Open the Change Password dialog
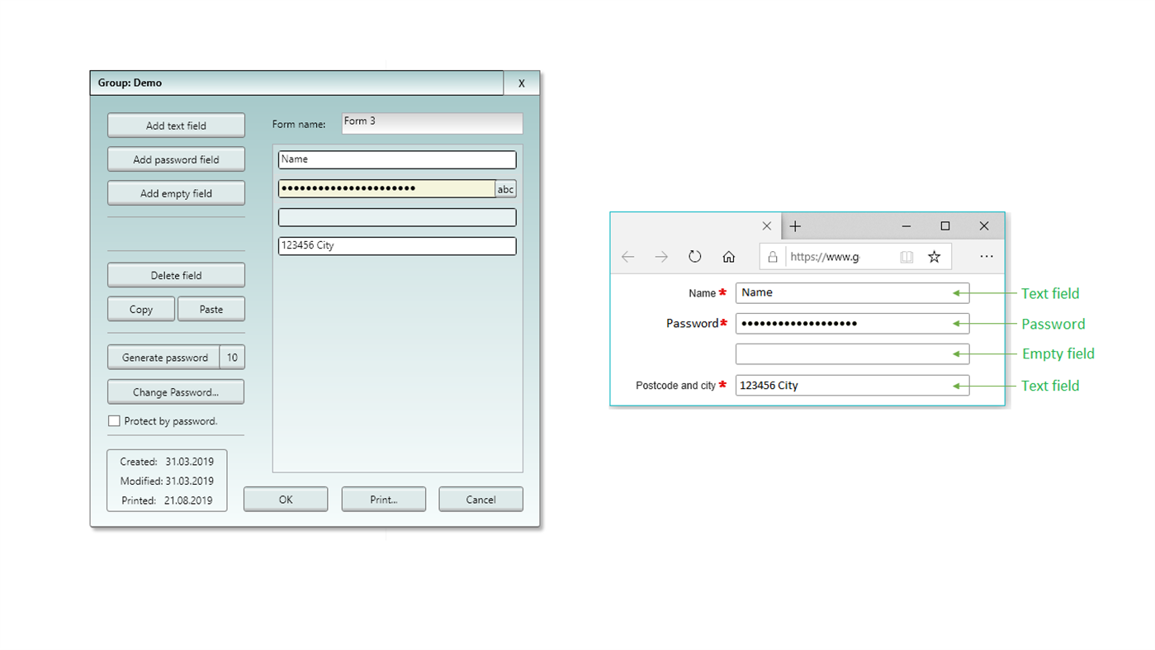Screen dimensions: 1155x650 tap(175, 391)
